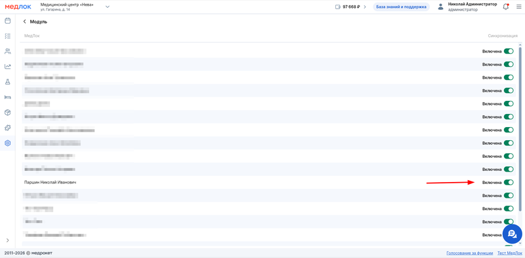This screenshot has height=258, width=525.
Task: Open the settings gear in the sidebar
Action: click(7, 143)
